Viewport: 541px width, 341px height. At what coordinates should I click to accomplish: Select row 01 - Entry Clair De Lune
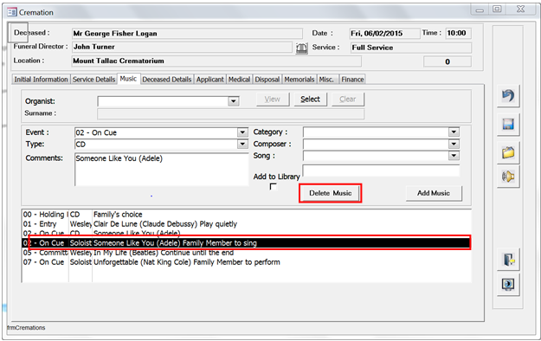pyautogui.click(x=247, y=224)
